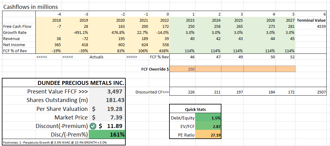Select 2026 Revenue value 44
This screenshot has width=330, height=146.
click(260, 39)
